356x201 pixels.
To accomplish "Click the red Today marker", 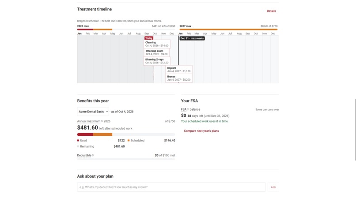I will point(149,38).
